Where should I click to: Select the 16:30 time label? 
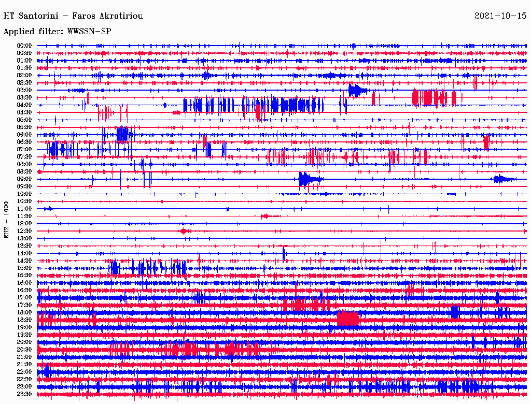[x=24, y=291]
